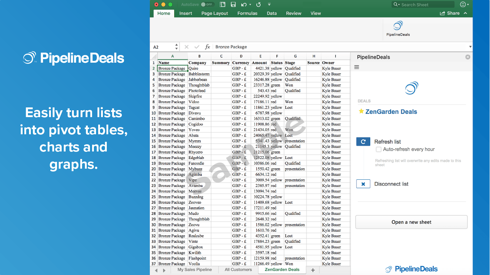The image size is (490, 275).
Task: Go to the Page Layout tab
Action: coord(215,13)
